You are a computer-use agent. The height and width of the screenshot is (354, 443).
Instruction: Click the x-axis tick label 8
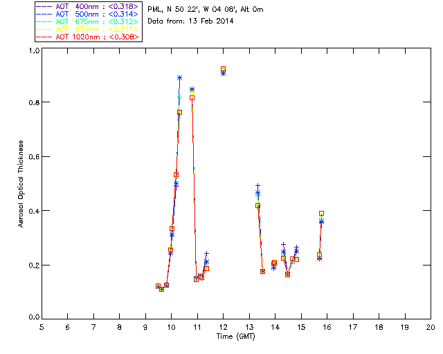click(x=120, y=327)
